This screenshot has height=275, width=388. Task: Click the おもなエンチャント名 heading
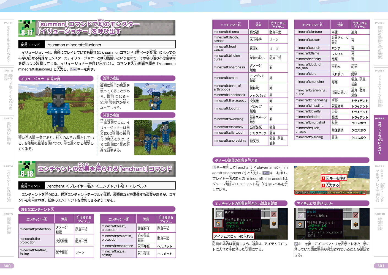[97, 209]
